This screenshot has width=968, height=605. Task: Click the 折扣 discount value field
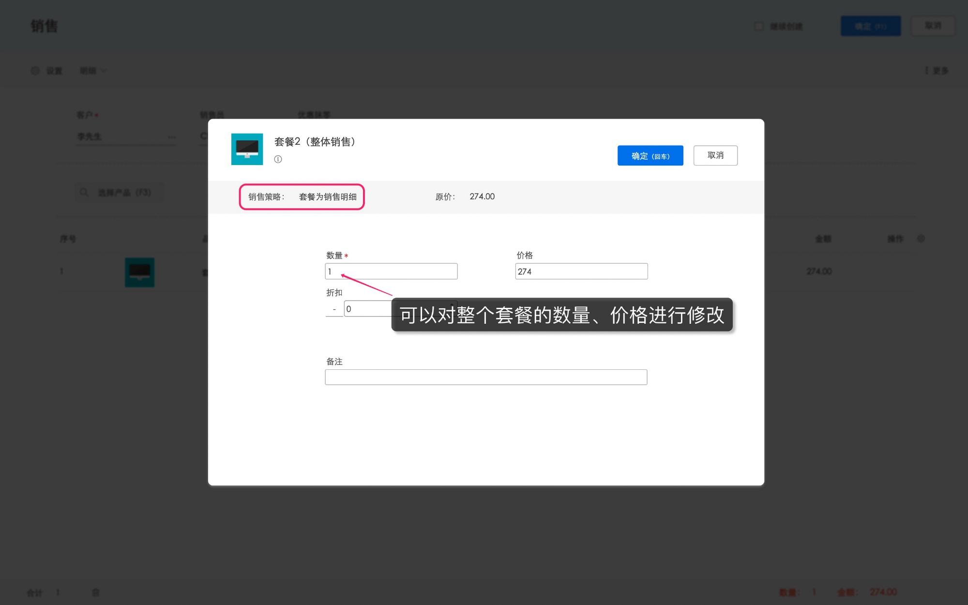point(368,309)
